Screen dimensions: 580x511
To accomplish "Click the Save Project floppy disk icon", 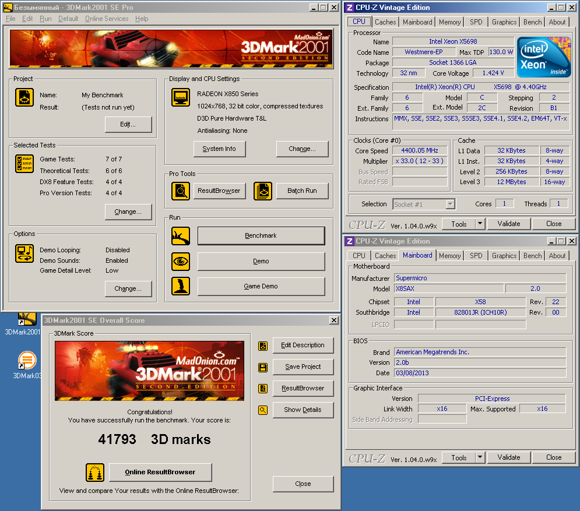I will (x=263, y=367).
